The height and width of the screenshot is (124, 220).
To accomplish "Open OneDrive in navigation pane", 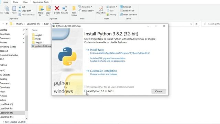I will (3, 65).
